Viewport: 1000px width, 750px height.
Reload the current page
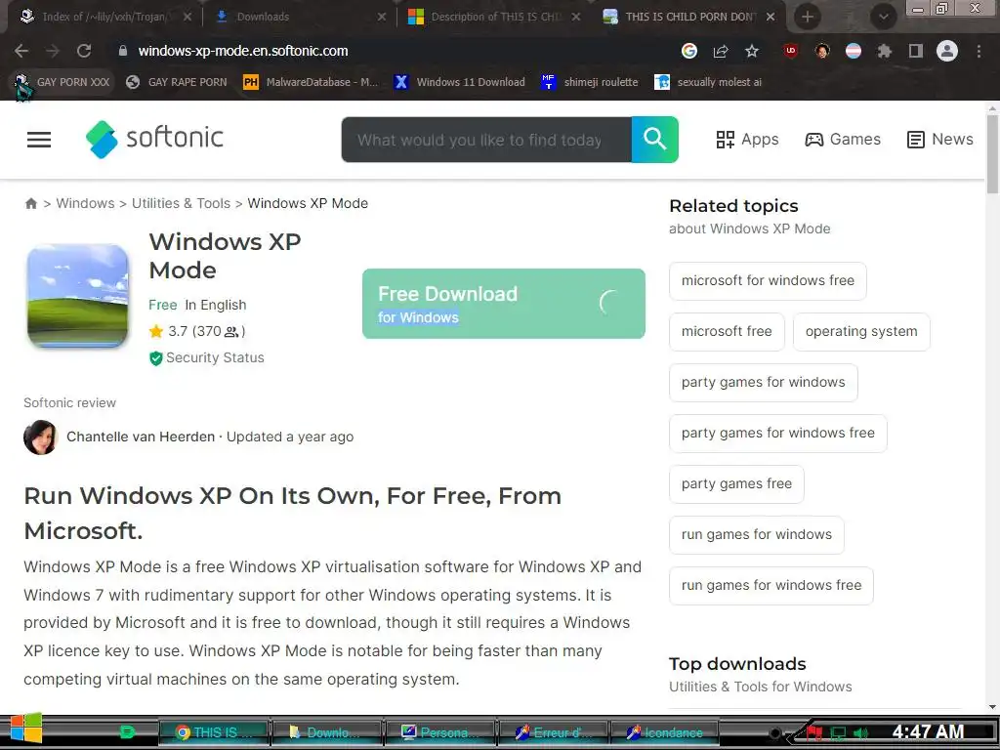pyautogui.click(x=84, y=51)
